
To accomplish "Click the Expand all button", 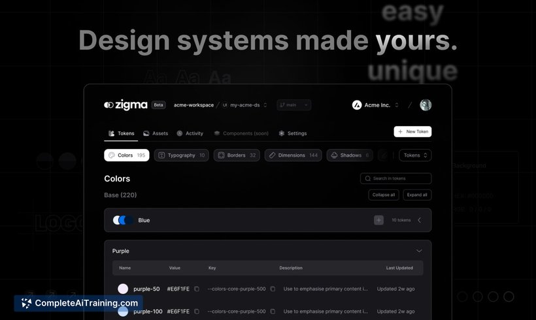I will click(416, 195).
